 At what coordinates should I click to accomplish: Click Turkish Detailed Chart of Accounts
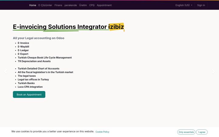tap(39, 68)
